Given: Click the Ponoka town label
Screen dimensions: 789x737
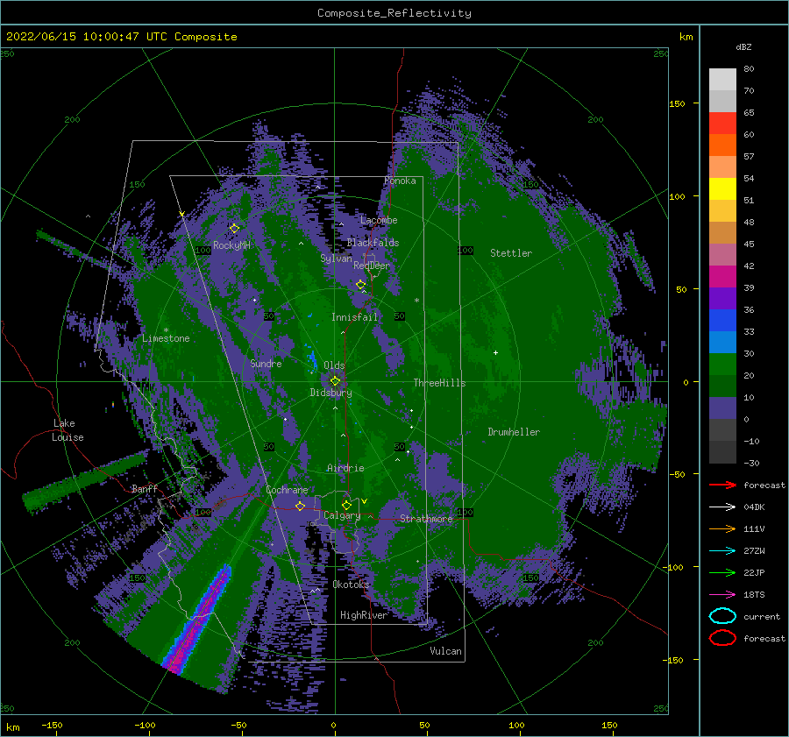Looking at the screenshot, I should click(400, 181).
